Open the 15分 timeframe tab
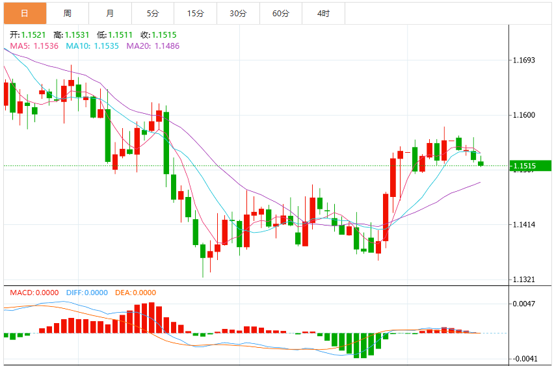The image size is (554, 366). (195, 14)
